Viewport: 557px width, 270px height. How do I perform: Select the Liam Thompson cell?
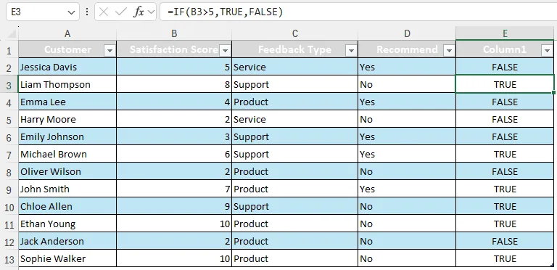coord(67,84)
